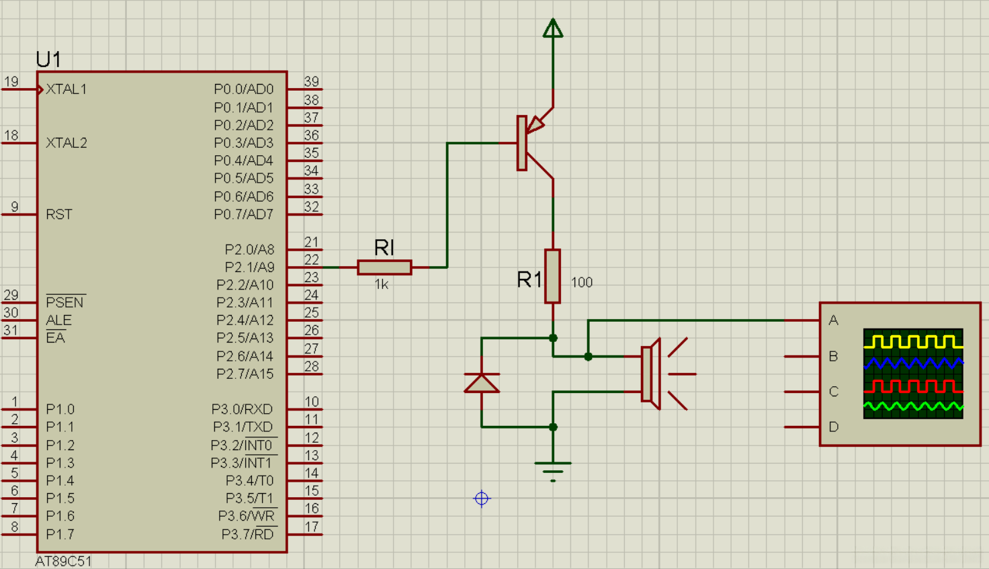The width and height of the screenshot is (989, 569).
Task: Select the RI 1k resistor
Action: (x=384, y=267)
